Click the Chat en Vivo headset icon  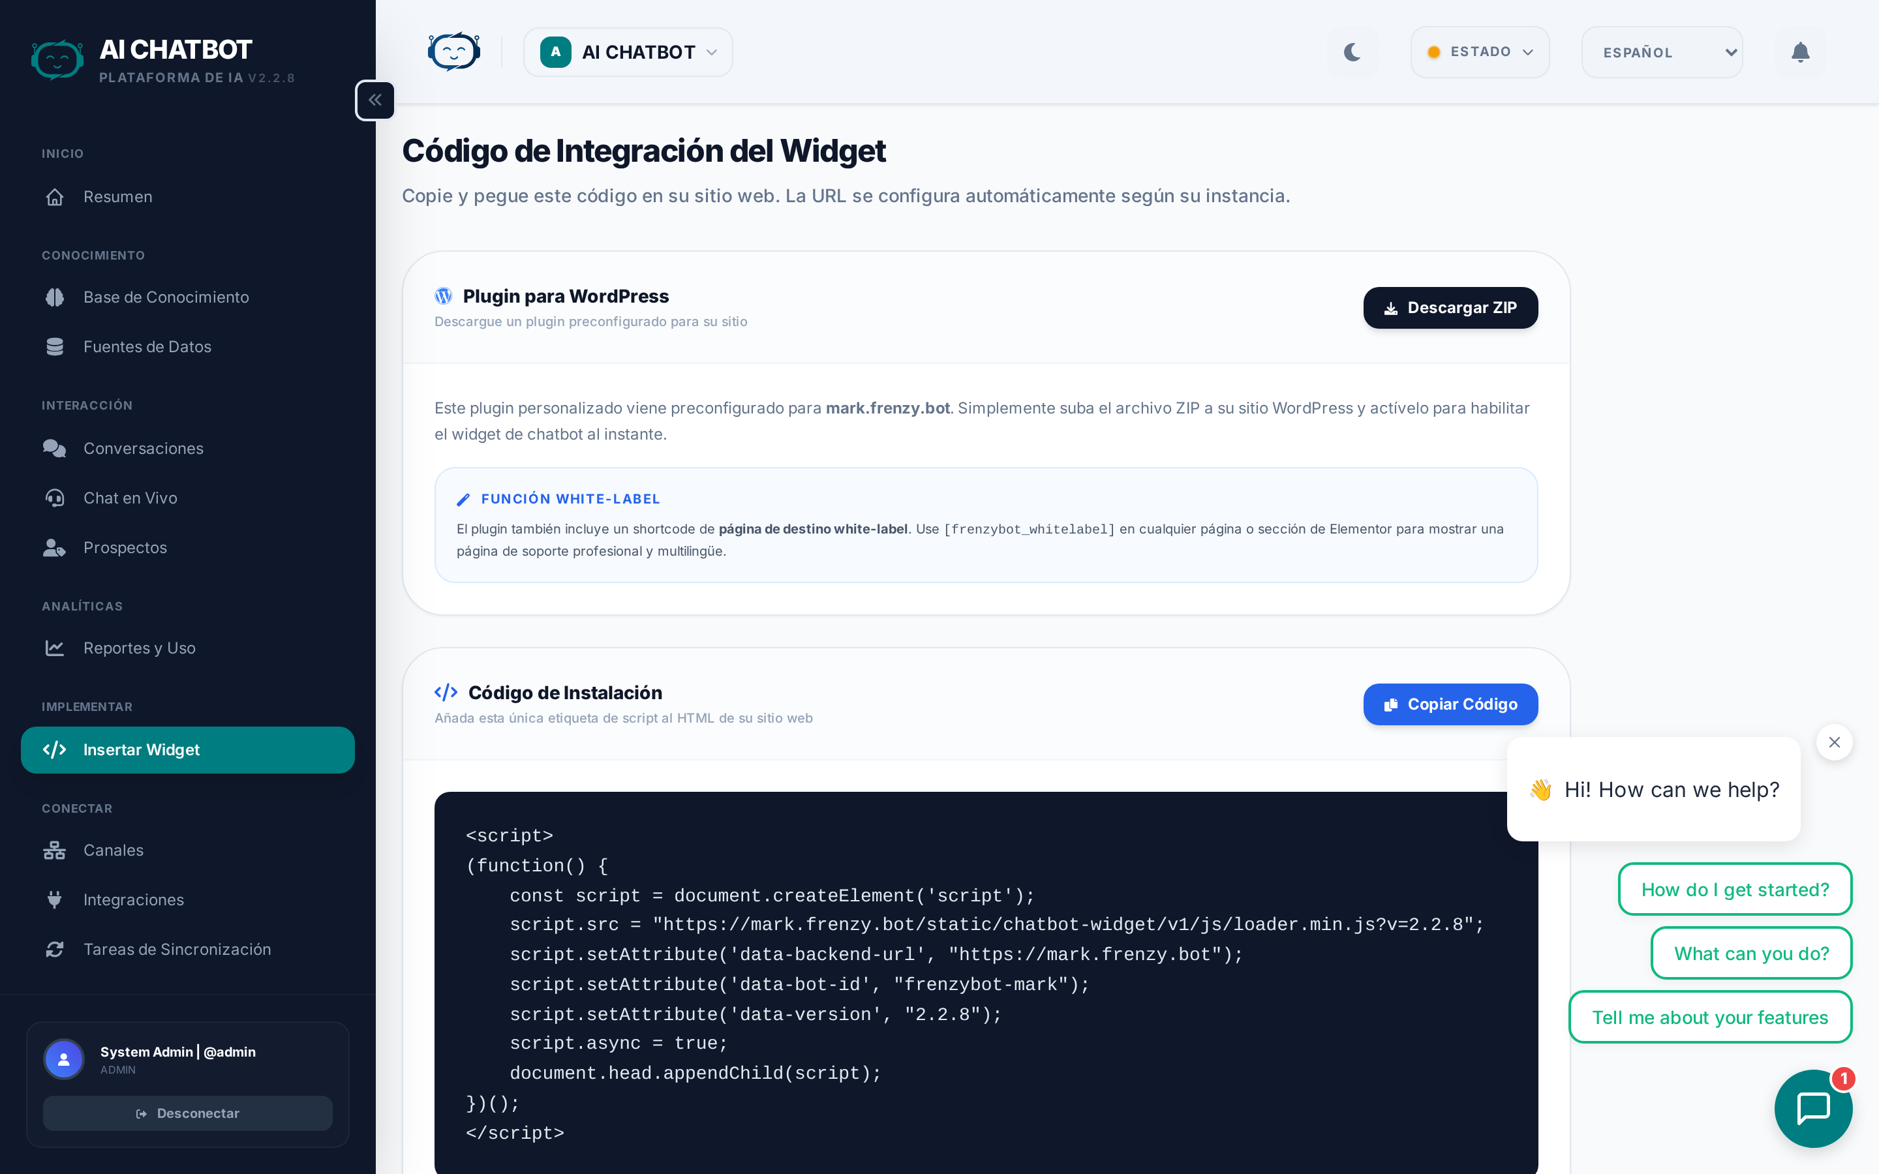tap(54, 498)
